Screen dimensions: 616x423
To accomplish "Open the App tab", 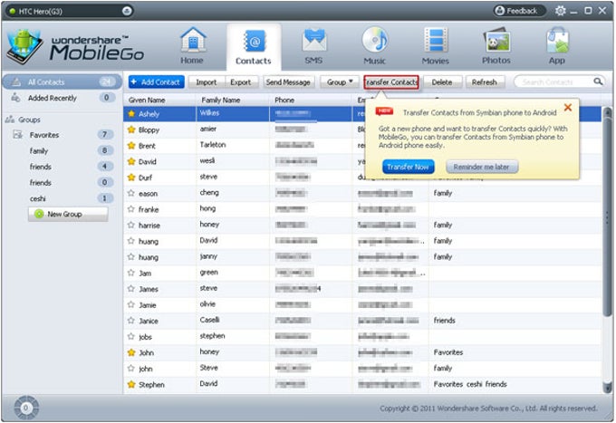I will pyautogui.click(x=557, y=46).
